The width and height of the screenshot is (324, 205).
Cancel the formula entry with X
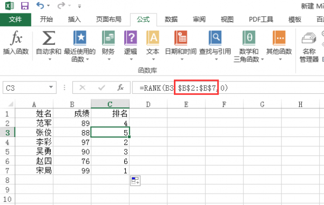[83, 88]
